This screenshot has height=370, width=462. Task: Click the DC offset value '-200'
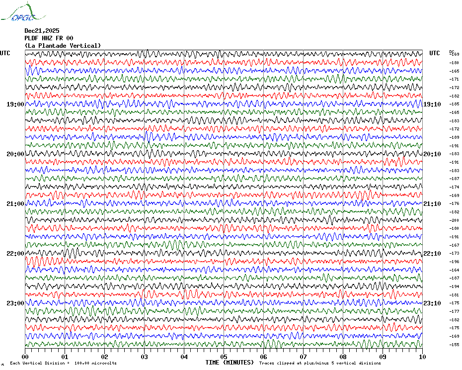point(454,220)
